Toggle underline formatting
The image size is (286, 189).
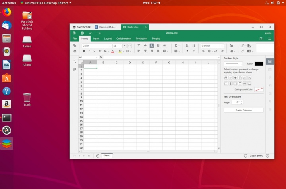95,51
